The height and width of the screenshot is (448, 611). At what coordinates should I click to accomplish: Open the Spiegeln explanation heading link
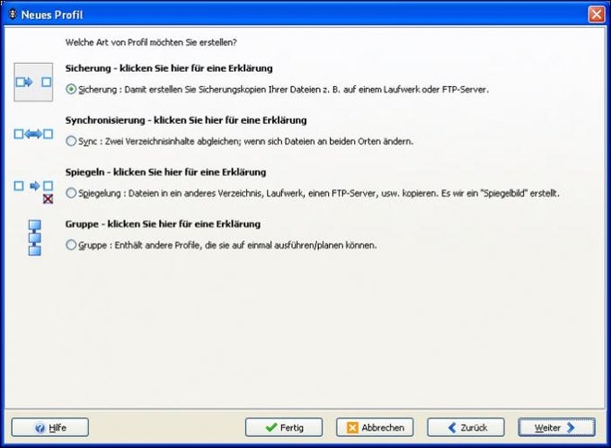(165, 172)
